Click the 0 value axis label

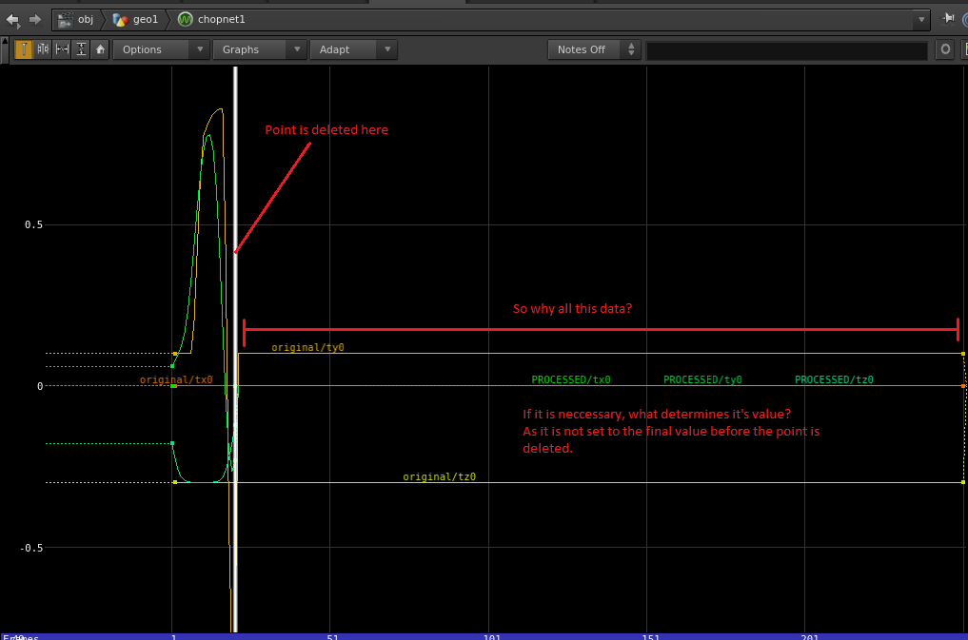point(40,387)
